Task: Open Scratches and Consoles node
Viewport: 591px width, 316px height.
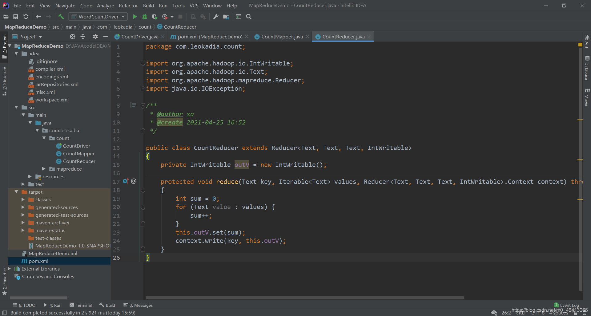Action: (48, 276)
